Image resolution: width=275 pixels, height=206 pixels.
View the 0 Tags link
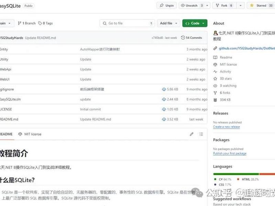pyautogui.click(x=45, y=23)
